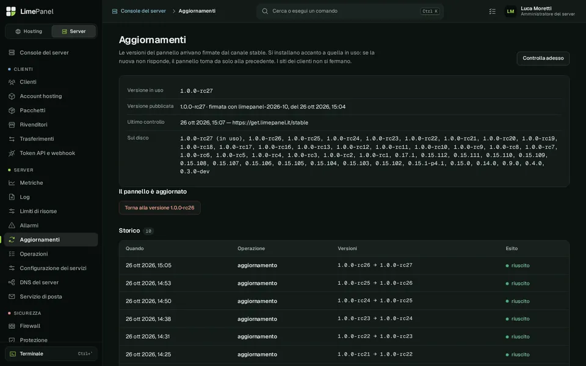Viewport: 586px width, 366px height.
Task: Click the Trasferimenti arrows icon
Action: click(12, 138)
